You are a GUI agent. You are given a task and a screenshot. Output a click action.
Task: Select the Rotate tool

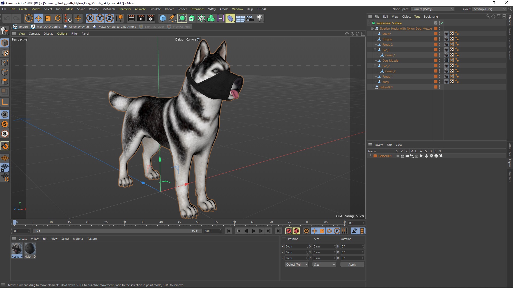[x=58, y=18]
